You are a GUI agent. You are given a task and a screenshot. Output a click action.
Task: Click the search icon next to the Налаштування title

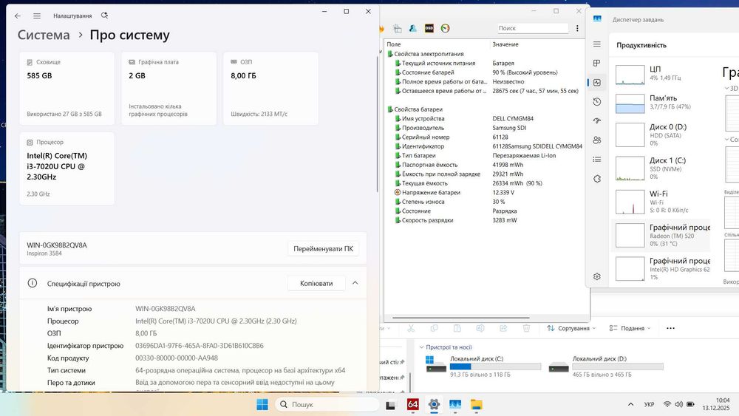[105, 16]
